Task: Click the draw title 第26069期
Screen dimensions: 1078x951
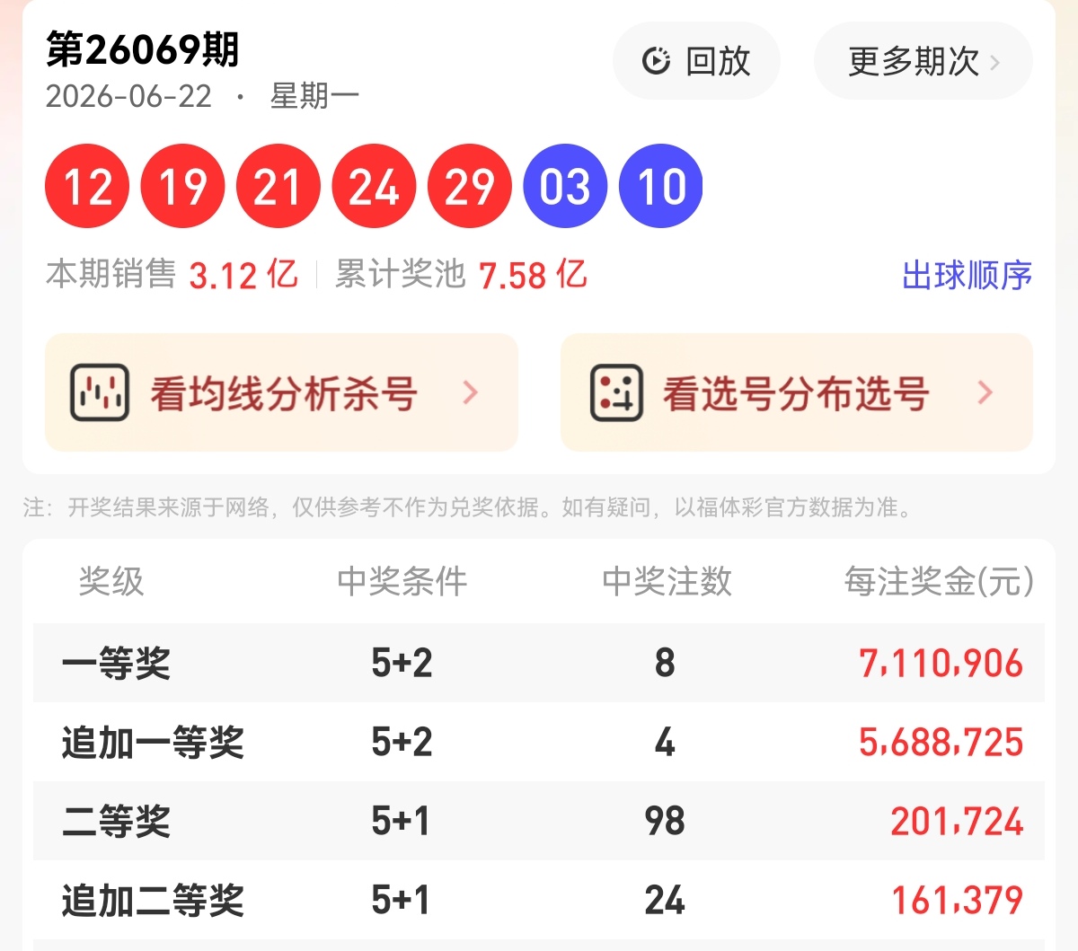Action: point(143,48)
